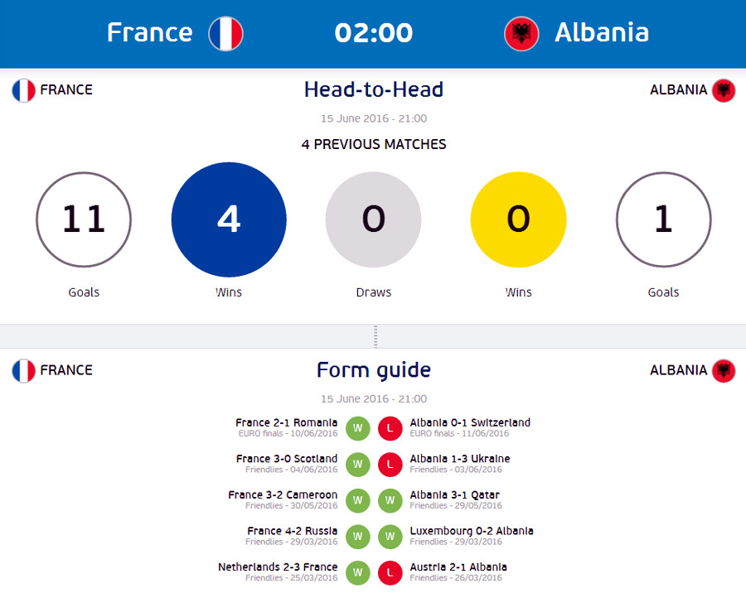Click the L badge for Albania 0-1 Switzerland

[x=390, y=428]
